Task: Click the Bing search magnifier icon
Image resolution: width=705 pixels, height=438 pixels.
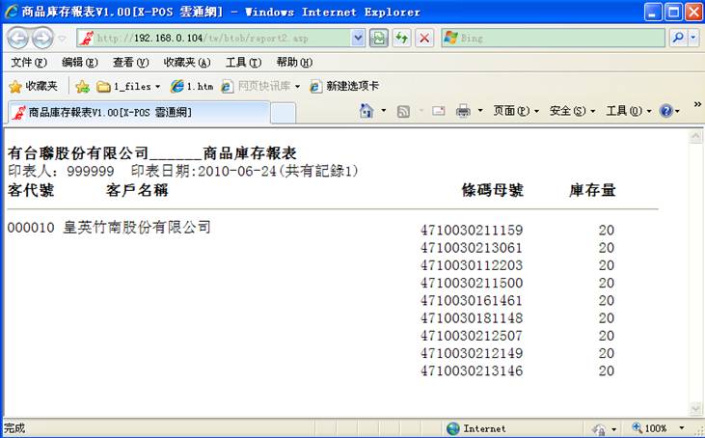Action: 678,38
